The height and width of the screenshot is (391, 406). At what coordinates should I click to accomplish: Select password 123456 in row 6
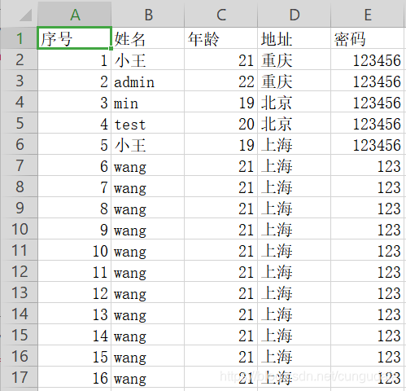pyautogui.click(x=368, y=144)
